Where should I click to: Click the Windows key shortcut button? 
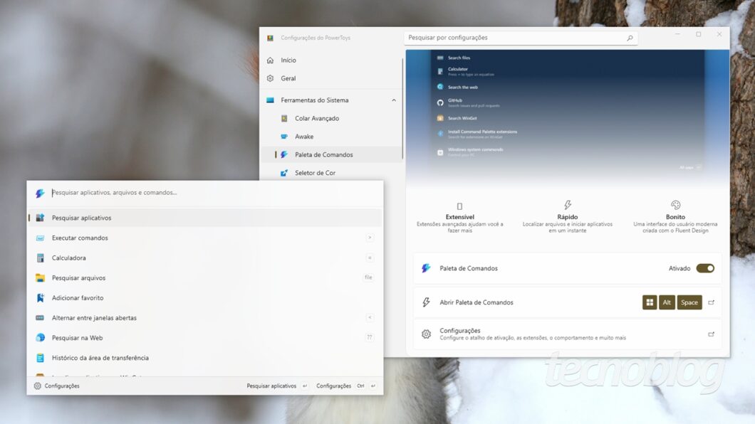(x=650, y=302)
